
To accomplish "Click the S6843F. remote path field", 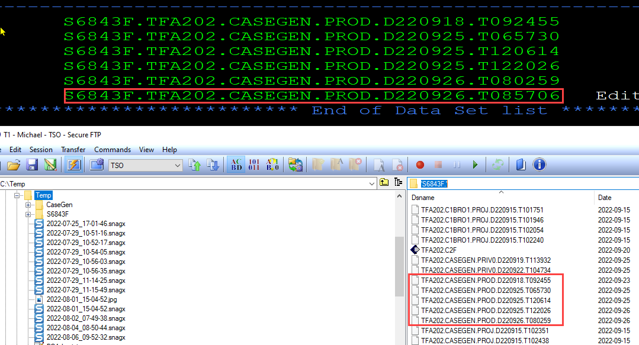I will [524, 183].
